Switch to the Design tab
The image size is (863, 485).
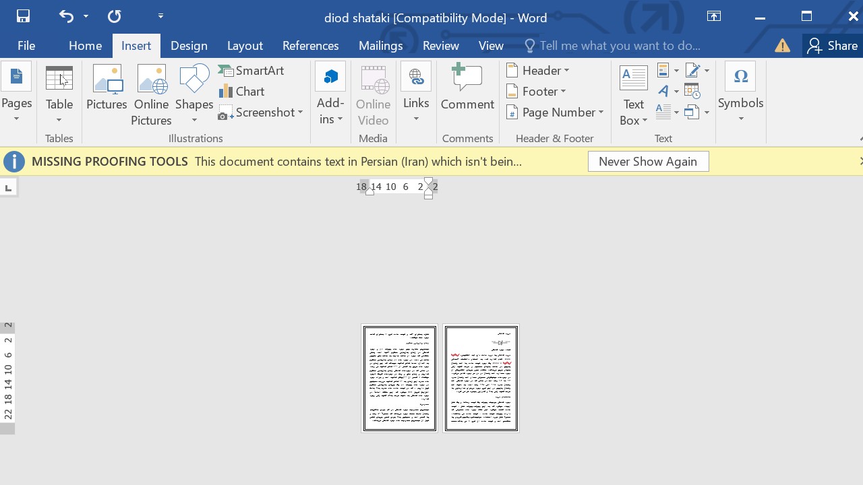point(189,46)
